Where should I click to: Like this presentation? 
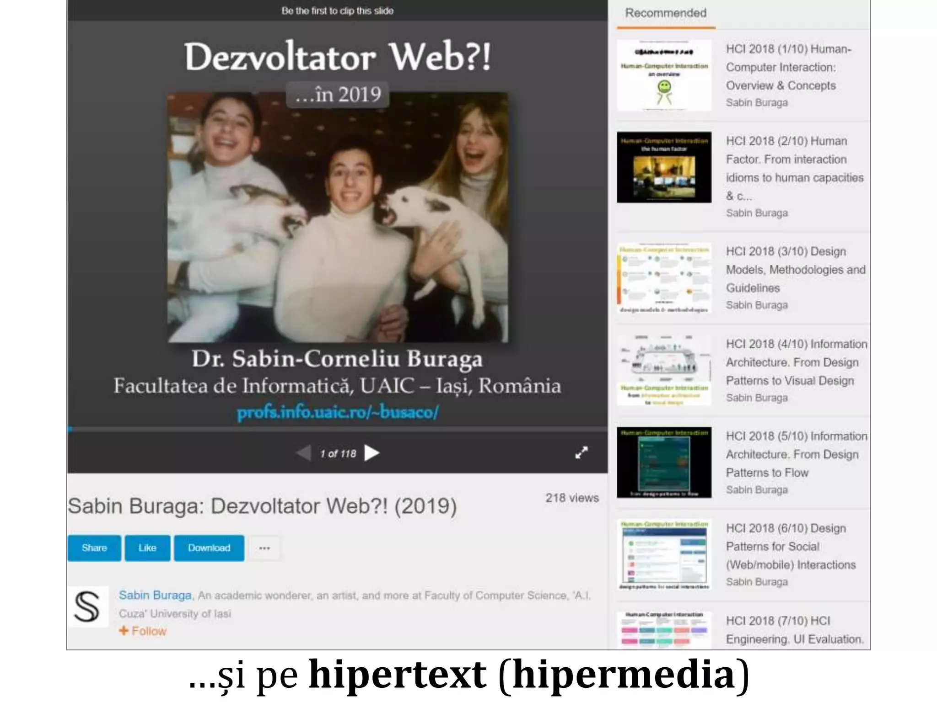(147, 548)
